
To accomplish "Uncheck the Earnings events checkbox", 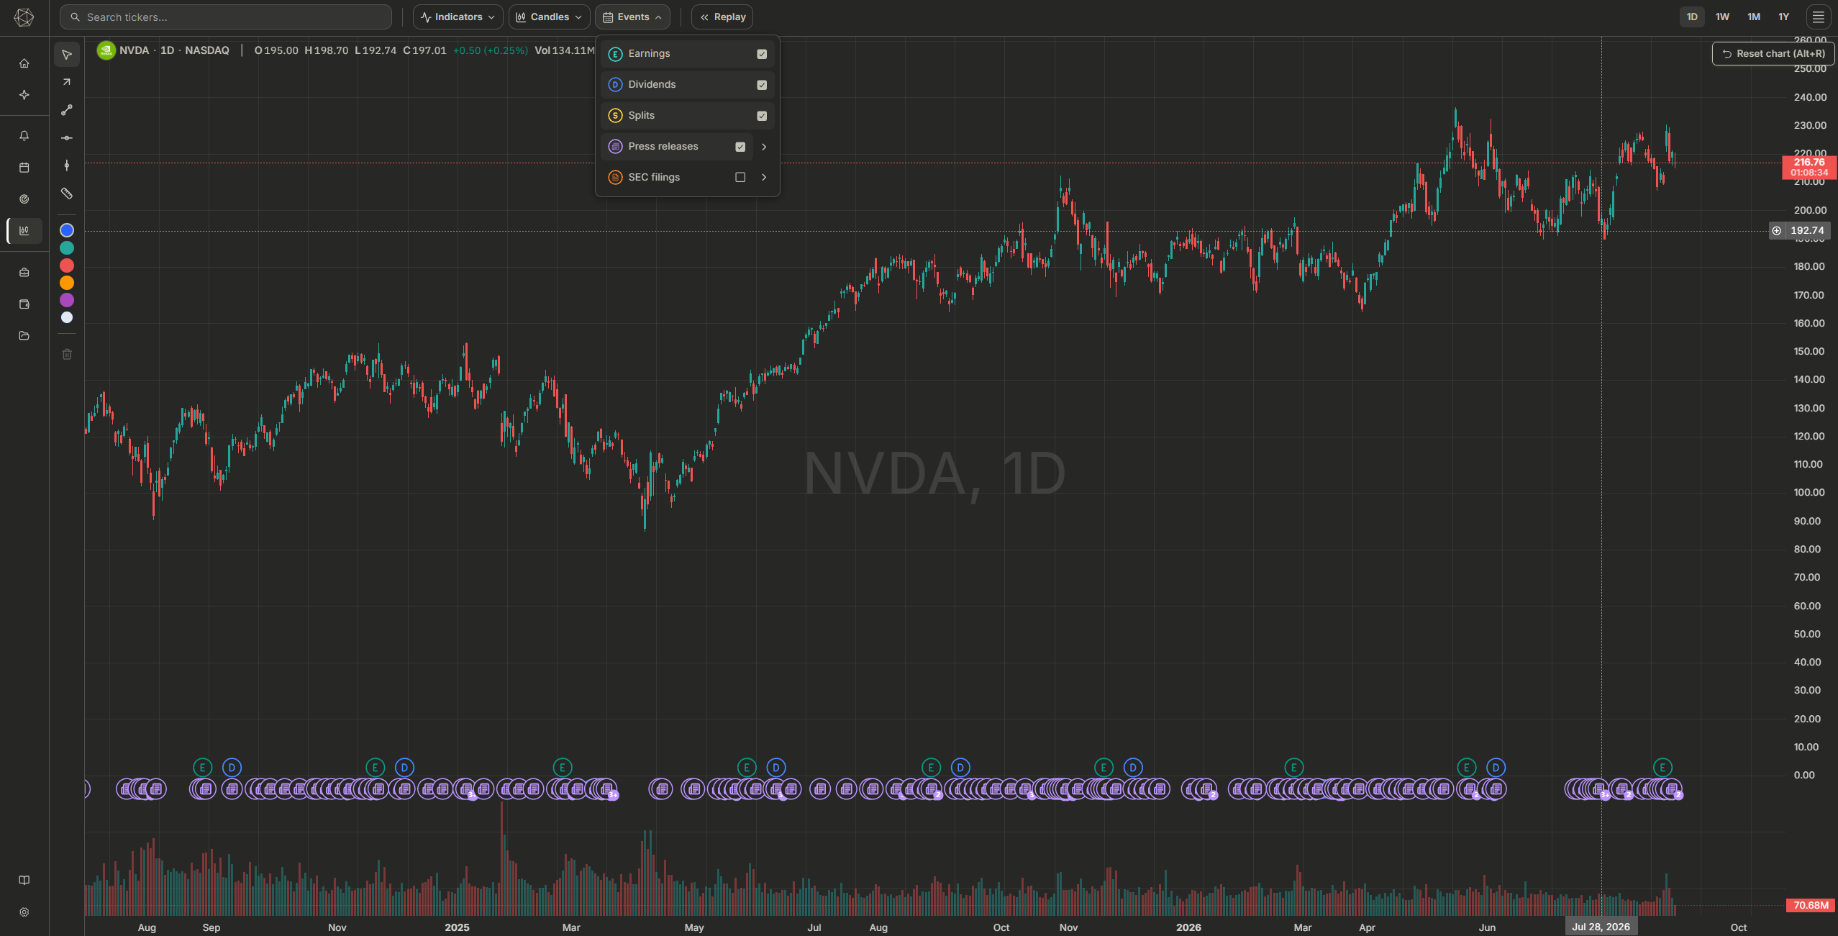I will (762, 54).
